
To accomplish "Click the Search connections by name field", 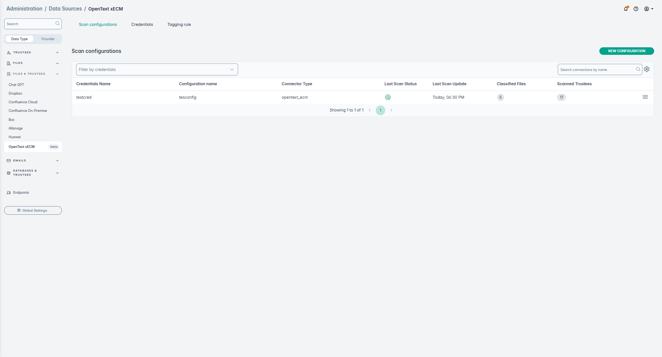I will [596, 70].
